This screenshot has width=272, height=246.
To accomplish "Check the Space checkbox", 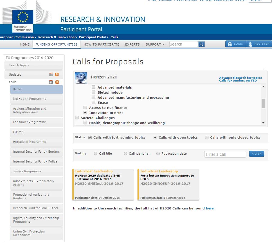I will click(x=94, y=102).
